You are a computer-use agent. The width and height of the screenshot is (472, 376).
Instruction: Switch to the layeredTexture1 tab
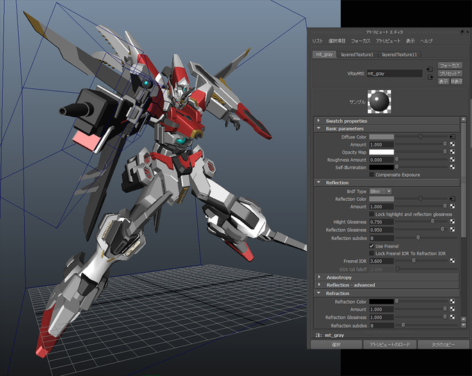(357, 54)
